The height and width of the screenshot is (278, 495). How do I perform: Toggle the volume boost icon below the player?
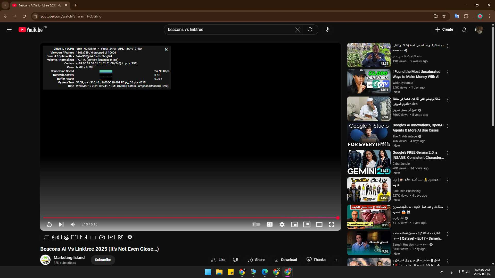(x=55, y=237)
